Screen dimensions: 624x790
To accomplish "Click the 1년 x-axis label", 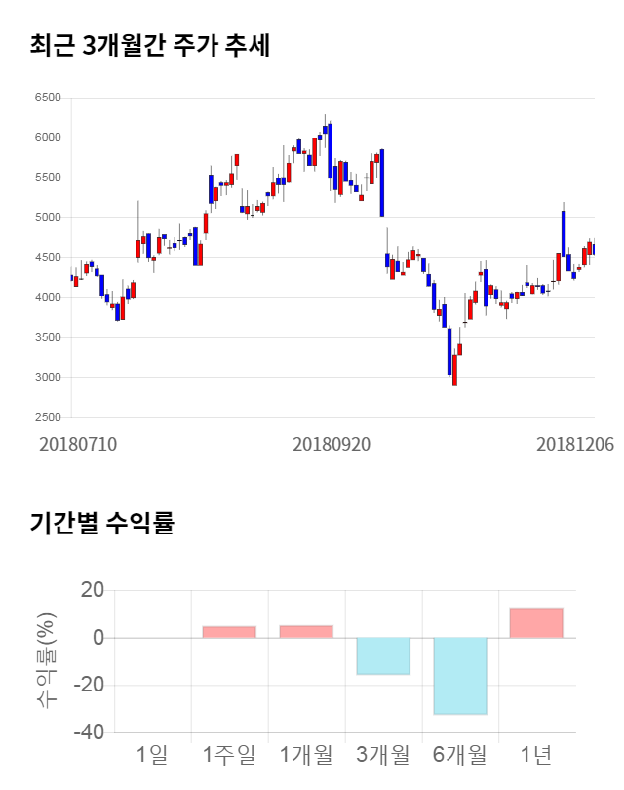I will [536, 754].
